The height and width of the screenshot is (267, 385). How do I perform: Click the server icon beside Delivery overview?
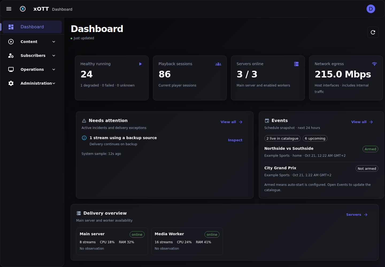click(x=79, y=213)
